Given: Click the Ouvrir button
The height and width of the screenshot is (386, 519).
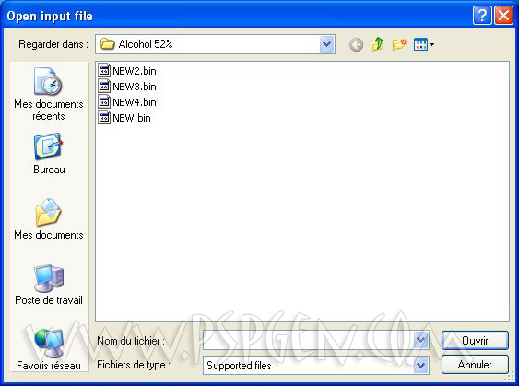Looking at the screenshot, I should (475, 340).
